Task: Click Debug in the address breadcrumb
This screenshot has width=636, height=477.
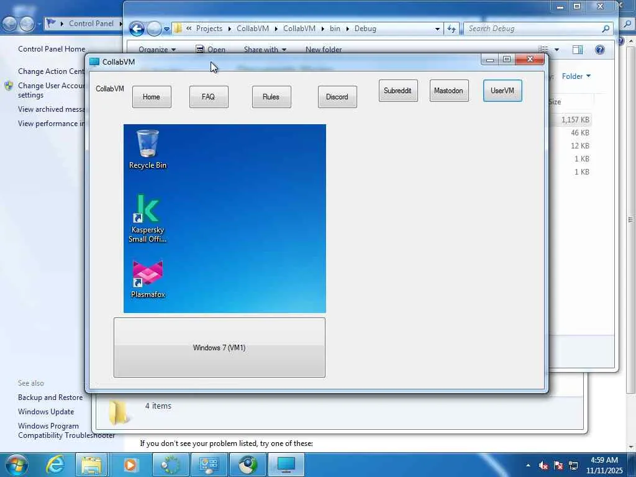Action: (365, 29)
